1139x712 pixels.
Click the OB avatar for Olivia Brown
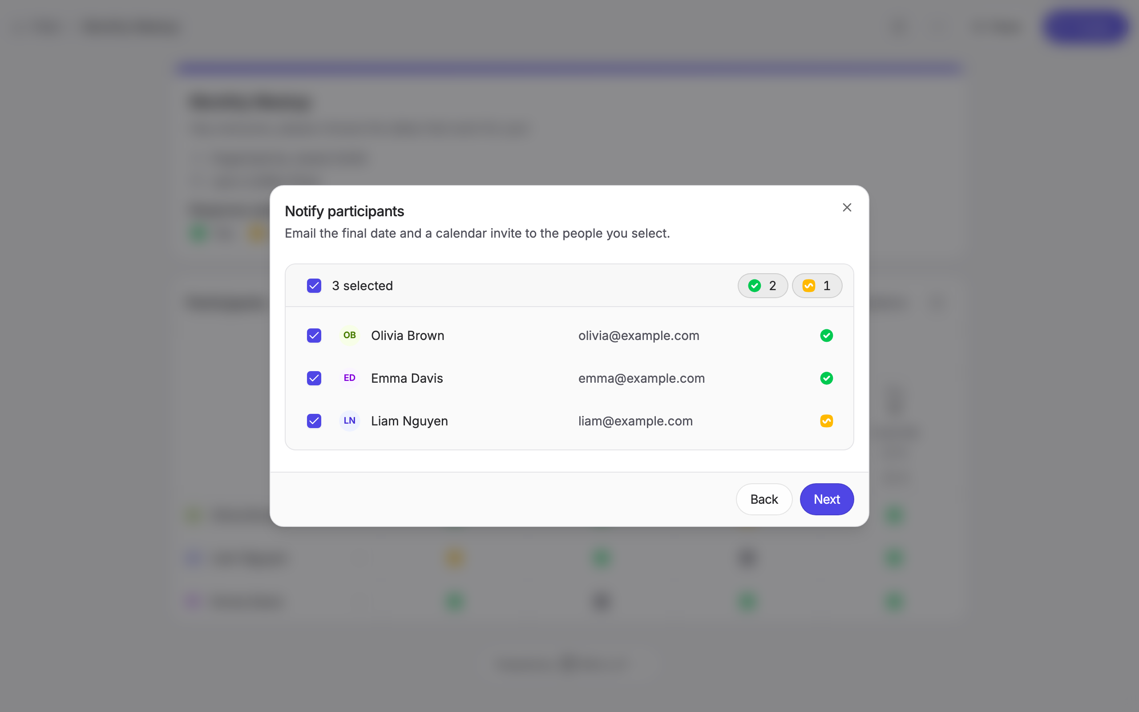tap(349, 335)
